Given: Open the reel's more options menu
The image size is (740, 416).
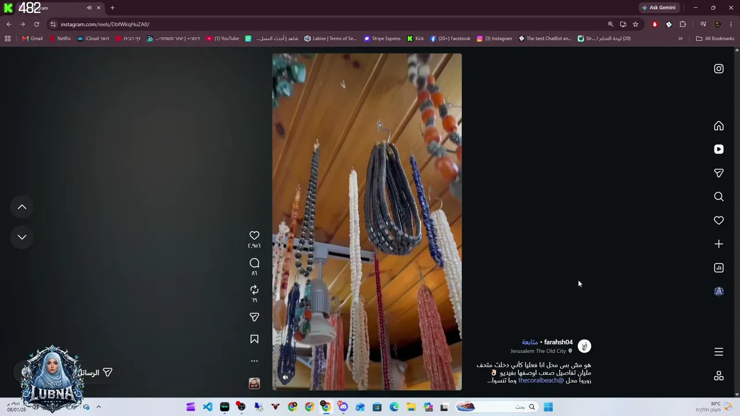Looking at the screenshot, I should pos(254,361).
